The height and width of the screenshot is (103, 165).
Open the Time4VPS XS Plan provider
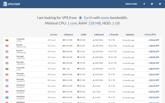pos(20,39)
